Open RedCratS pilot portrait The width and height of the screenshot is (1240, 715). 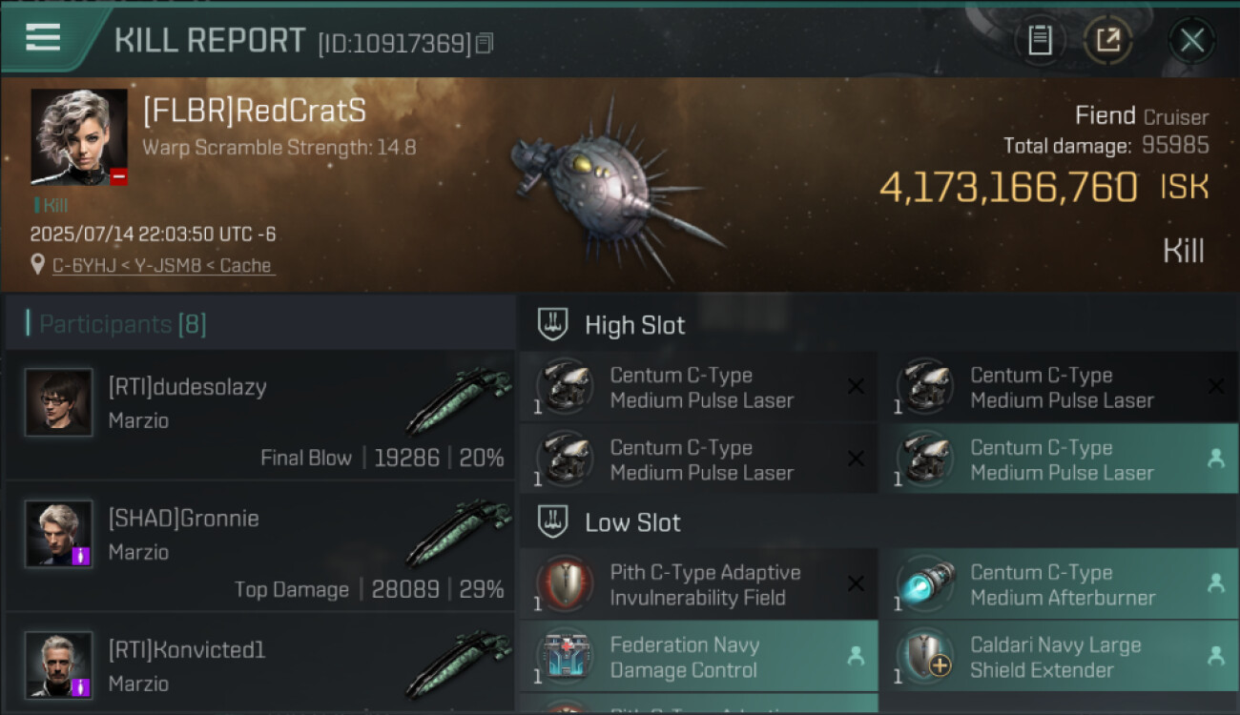click(x=78, y=137)
